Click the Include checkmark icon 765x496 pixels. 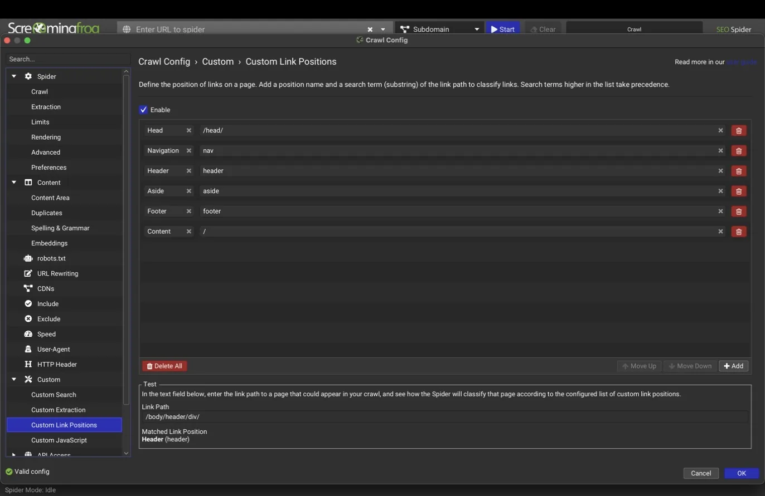pyautogui.click(x=28, y=303)
